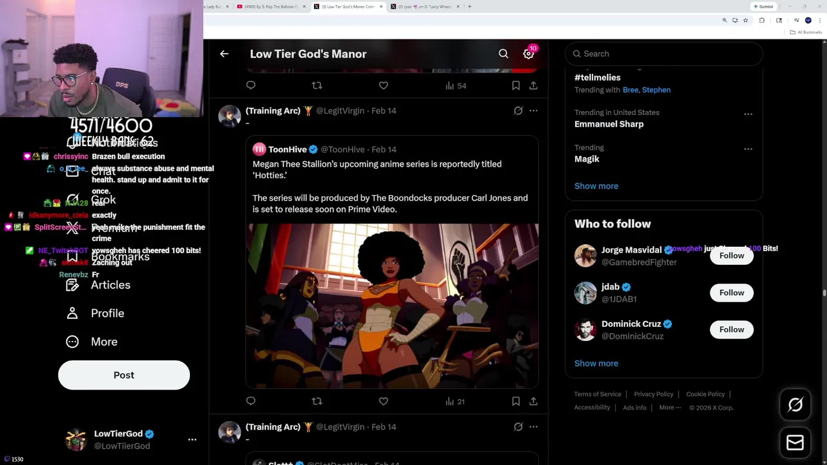Screen dimensions: 827x465
Task: Open more options on the bottom LegitVirgin post
Action: point(533,426)
